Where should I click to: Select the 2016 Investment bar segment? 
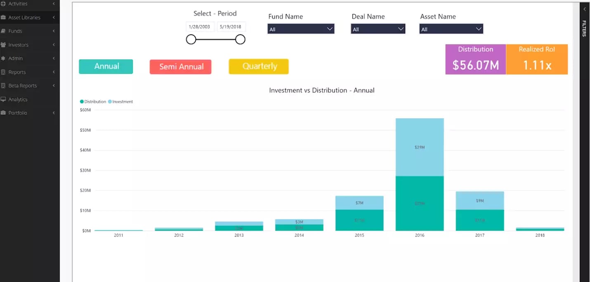click(x=420, y=147)
